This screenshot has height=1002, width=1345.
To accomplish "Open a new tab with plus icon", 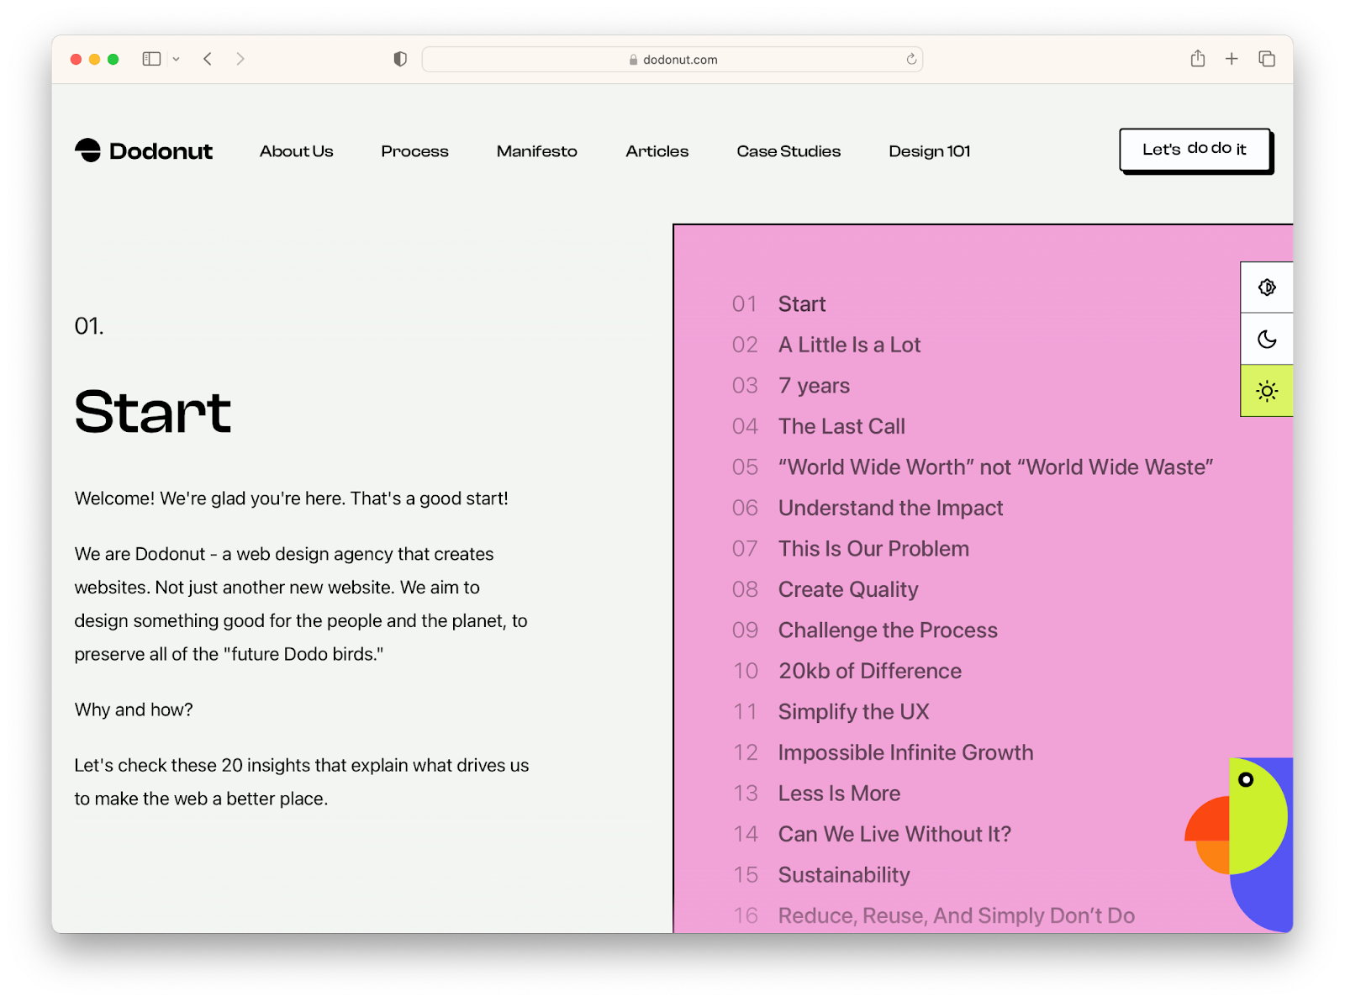I will [x=1232, y=59].
